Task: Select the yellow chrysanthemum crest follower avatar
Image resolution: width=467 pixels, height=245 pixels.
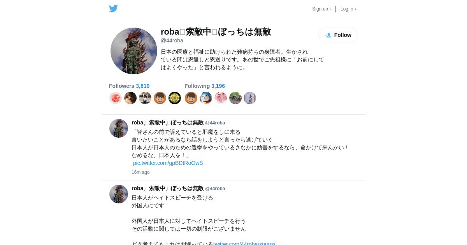Action: coord(175,98)
